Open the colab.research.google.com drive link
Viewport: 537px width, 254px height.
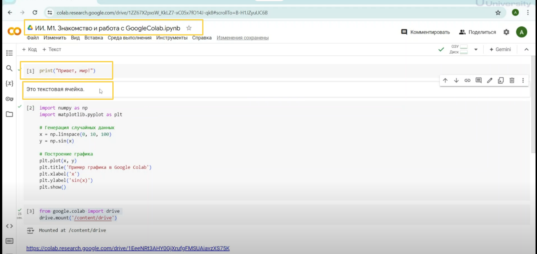128,248
